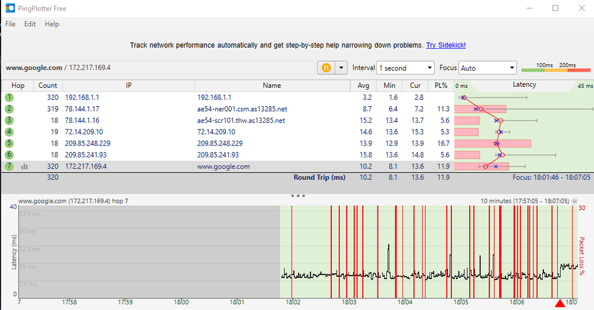Pause tracing with the orange pause button
Viewport: 594px width, 310px height.
coord(326,68)
